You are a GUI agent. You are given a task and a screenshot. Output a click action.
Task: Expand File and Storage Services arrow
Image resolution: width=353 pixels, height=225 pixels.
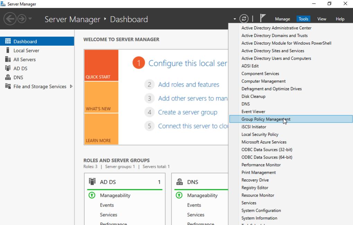71,87
